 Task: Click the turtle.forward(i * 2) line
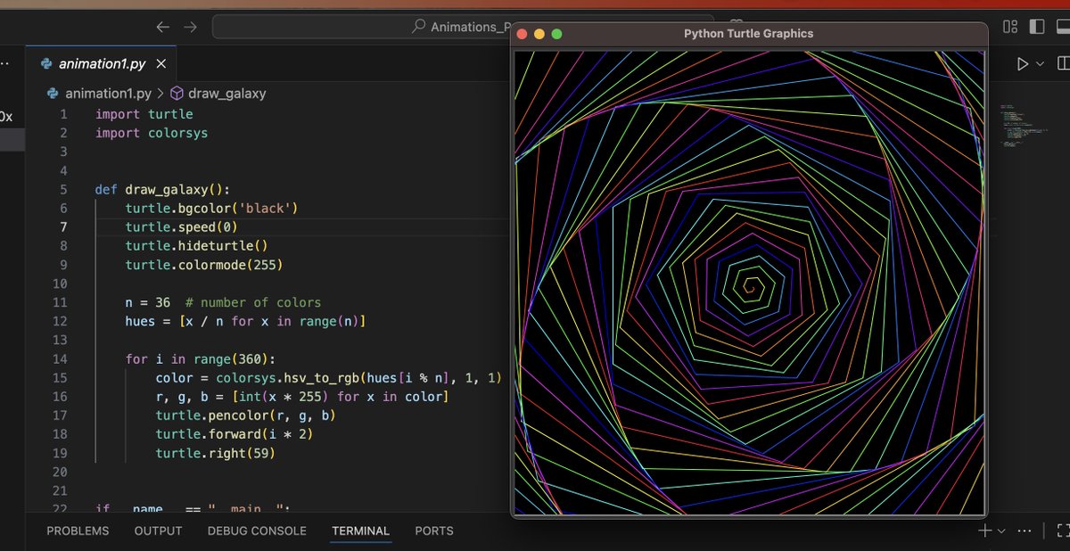(x=234, y=434)
